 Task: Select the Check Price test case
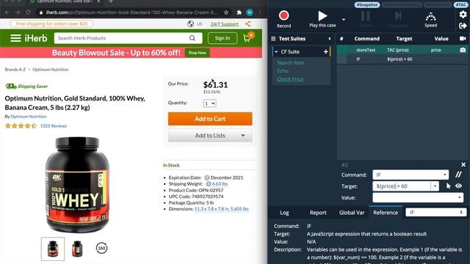pos(290,79)
